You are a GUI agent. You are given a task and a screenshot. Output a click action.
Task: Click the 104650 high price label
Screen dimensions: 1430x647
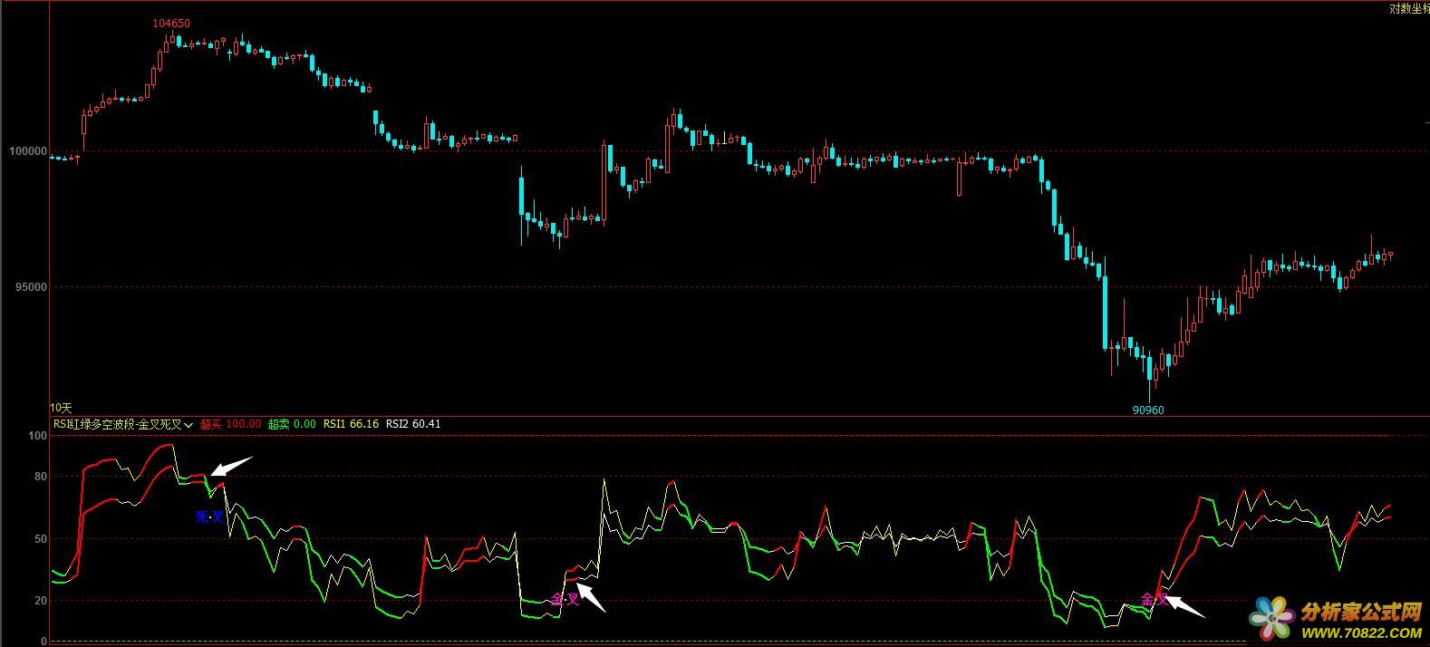(x=171, y=24)
